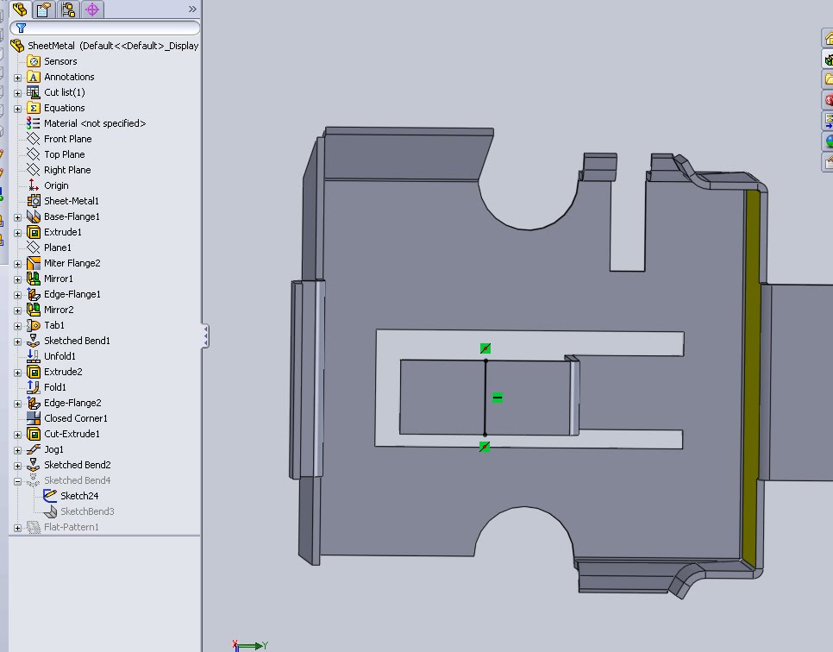833x652 pixels.
Task: Open the FeatureManager design tree tab
Action: pos(20,9)
